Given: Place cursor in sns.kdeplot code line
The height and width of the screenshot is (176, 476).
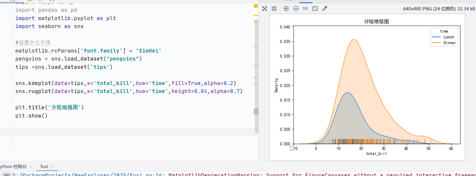Looking at the screenshot, I should [x=126, y=83].
